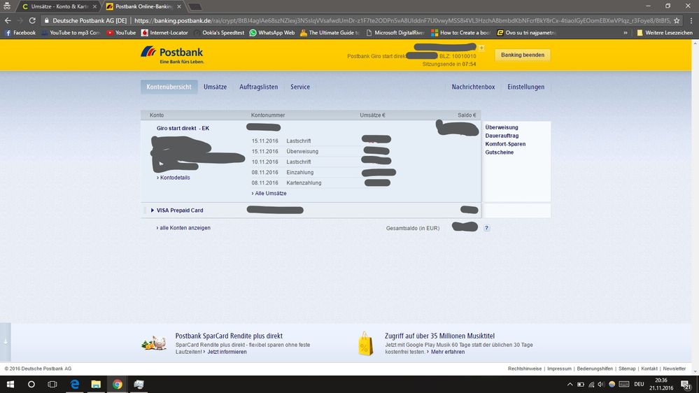Open Newsletter footer link
699x393 pixels.
pos(674,369)
